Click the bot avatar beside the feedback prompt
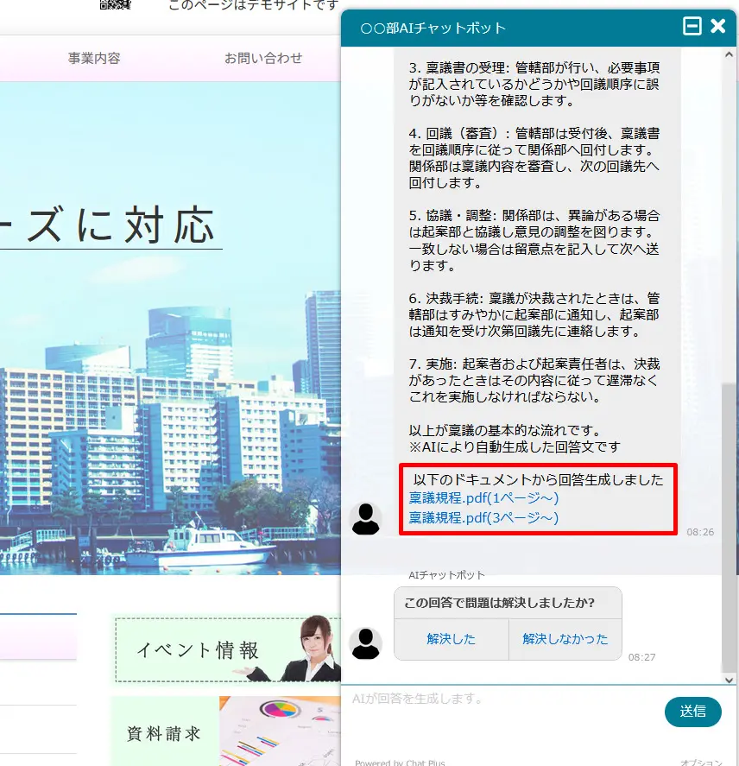Screen dimensions: 739x766 [365, 643]
